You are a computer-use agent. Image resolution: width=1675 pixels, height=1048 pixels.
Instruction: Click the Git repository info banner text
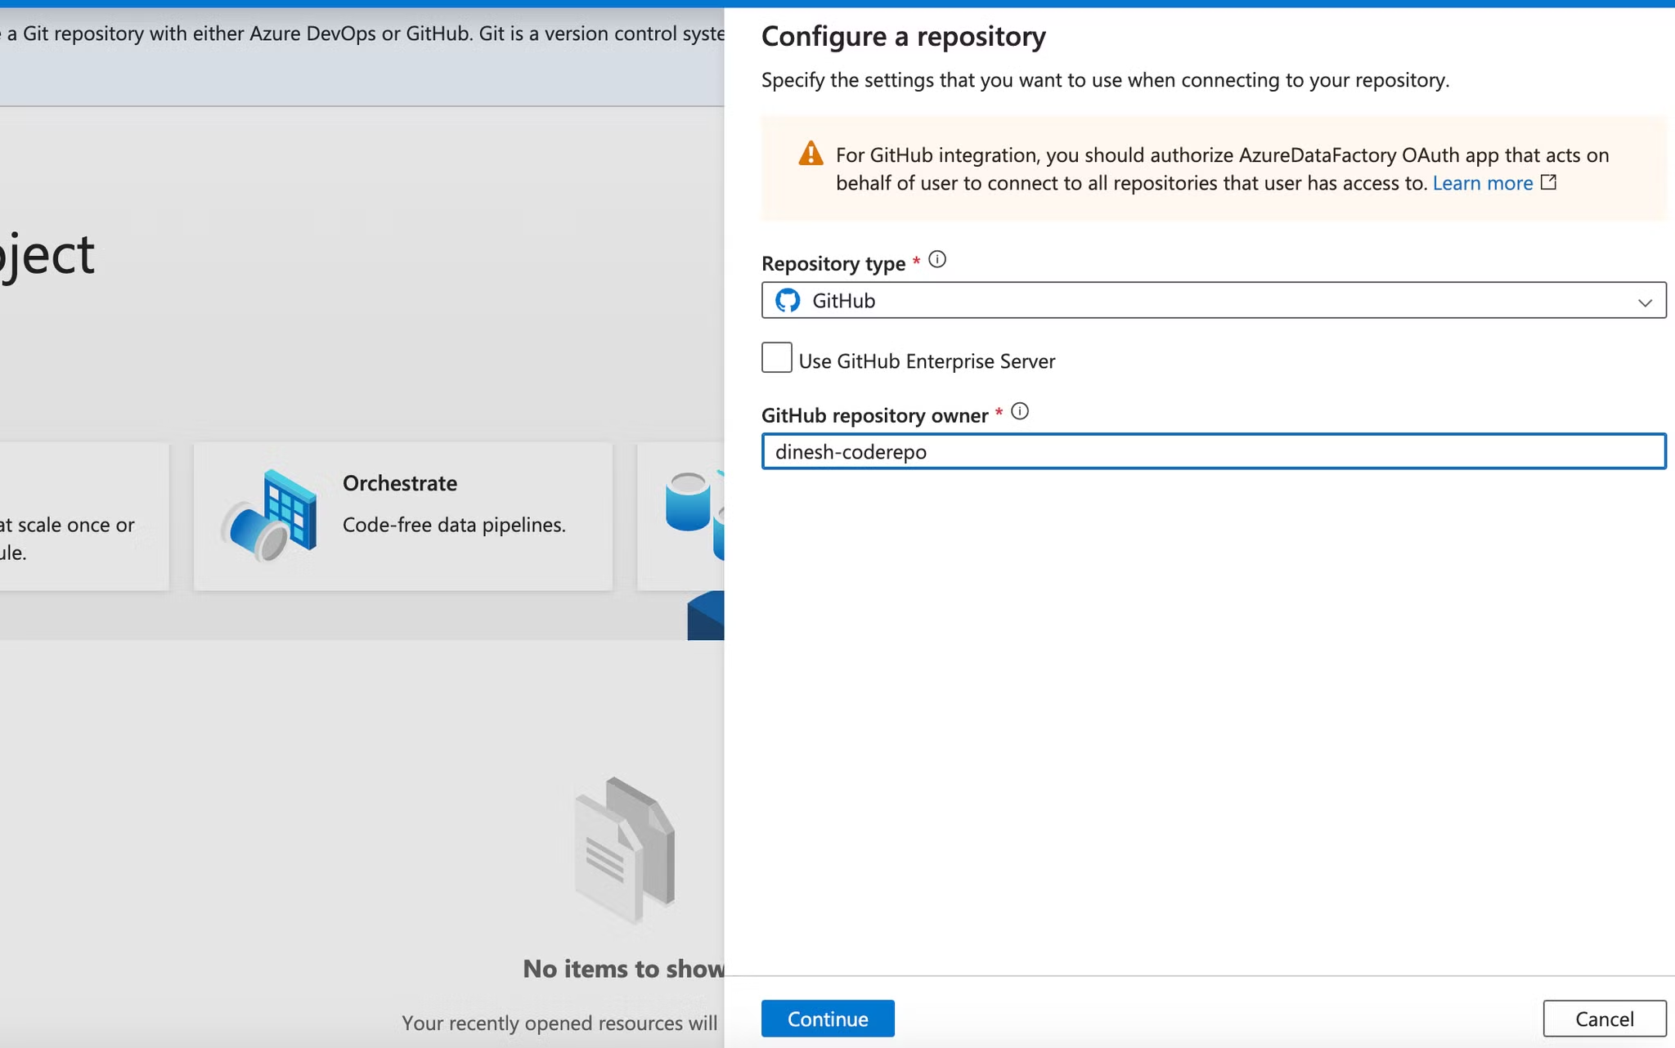point(362,34)
